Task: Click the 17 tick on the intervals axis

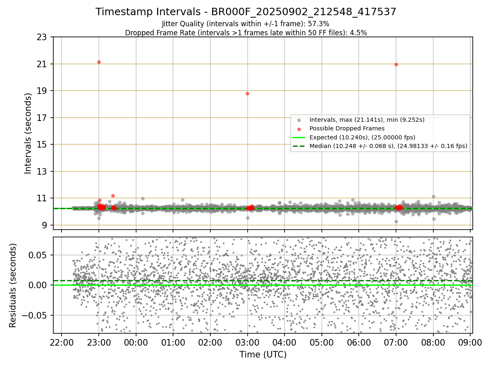Action: coord(42,118)
